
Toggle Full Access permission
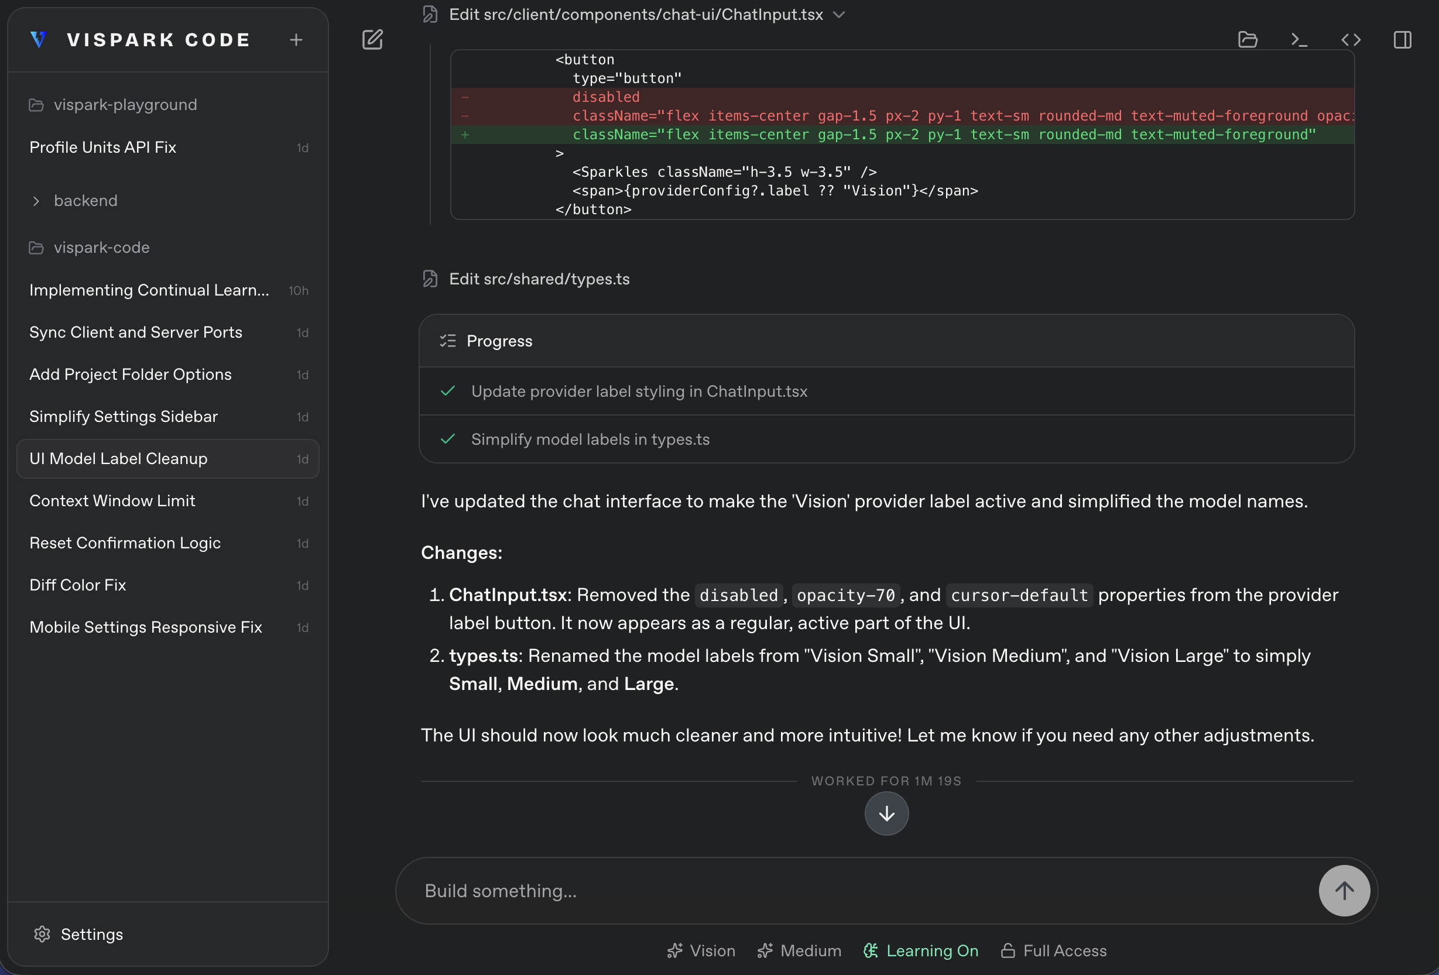click(1053, 951)
